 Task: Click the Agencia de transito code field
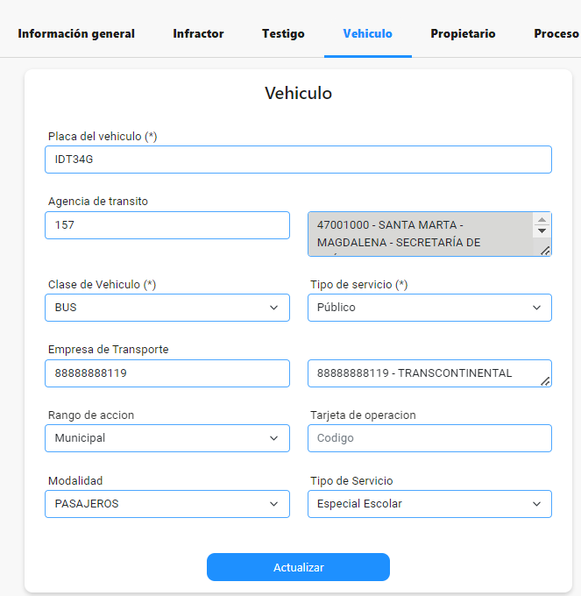pyautogui.click(x=167, y=225)
